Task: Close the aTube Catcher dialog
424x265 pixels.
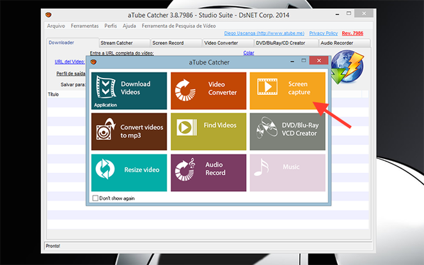Action: pos(319,61)
